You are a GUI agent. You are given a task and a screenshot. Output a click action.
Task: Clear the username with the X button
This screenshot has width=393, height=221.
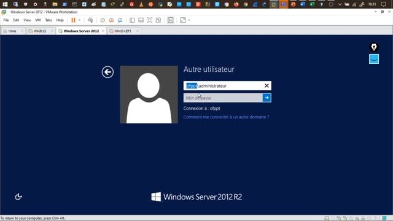[267, 86]
